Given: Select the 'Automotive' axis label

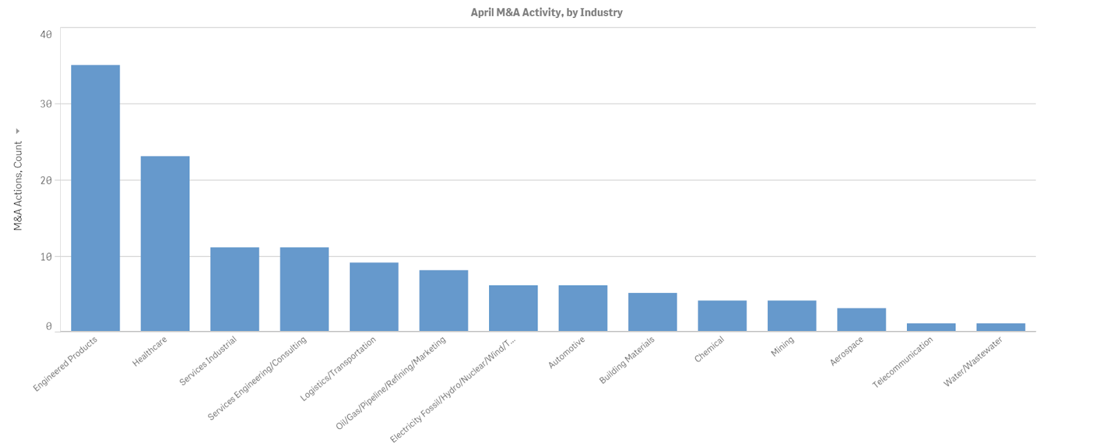Looking at the screenshot, I should [x=567, y=352].
